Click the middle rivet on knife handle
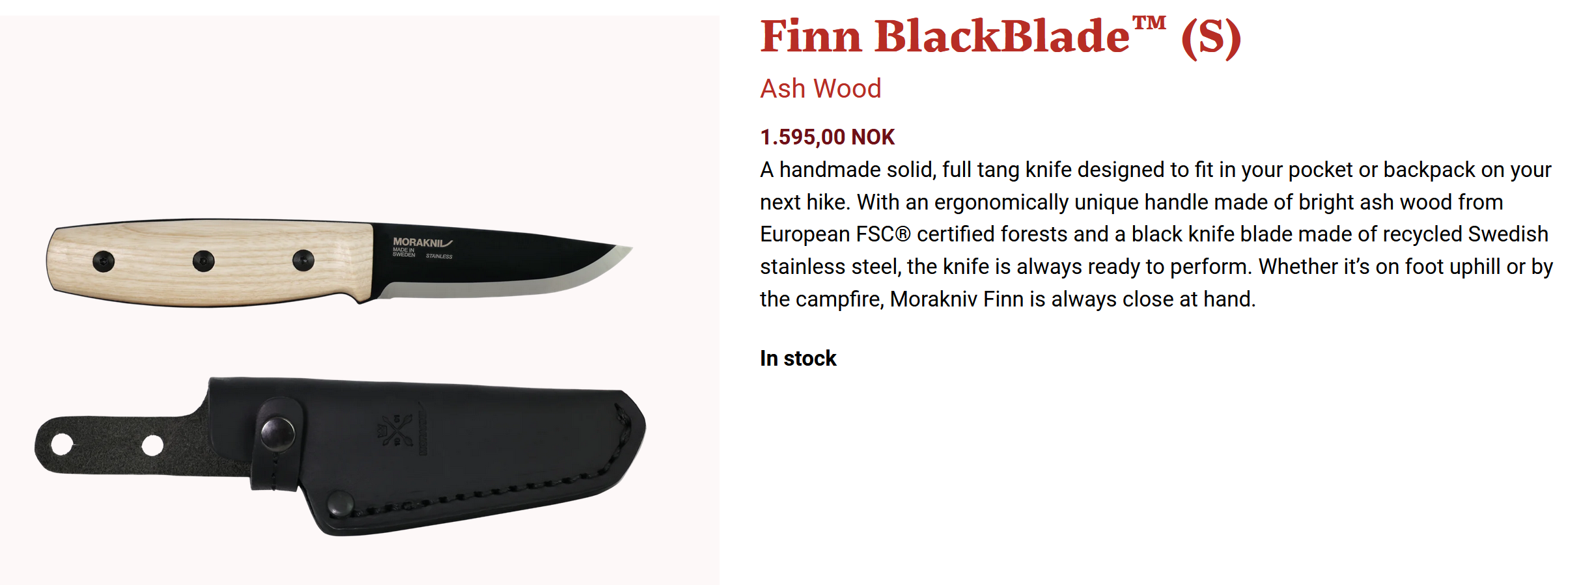Screen dimensions: 1581x585 (204, 262)
